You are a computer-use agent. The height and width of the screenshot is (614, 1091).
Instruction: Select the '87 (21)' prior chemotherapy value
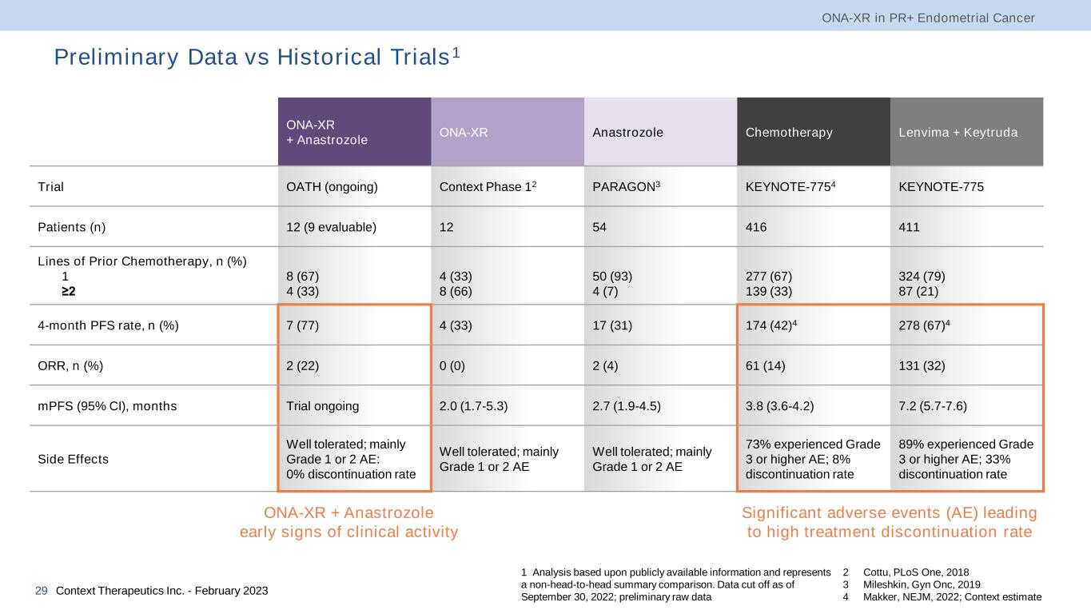(x=920, y=290)
